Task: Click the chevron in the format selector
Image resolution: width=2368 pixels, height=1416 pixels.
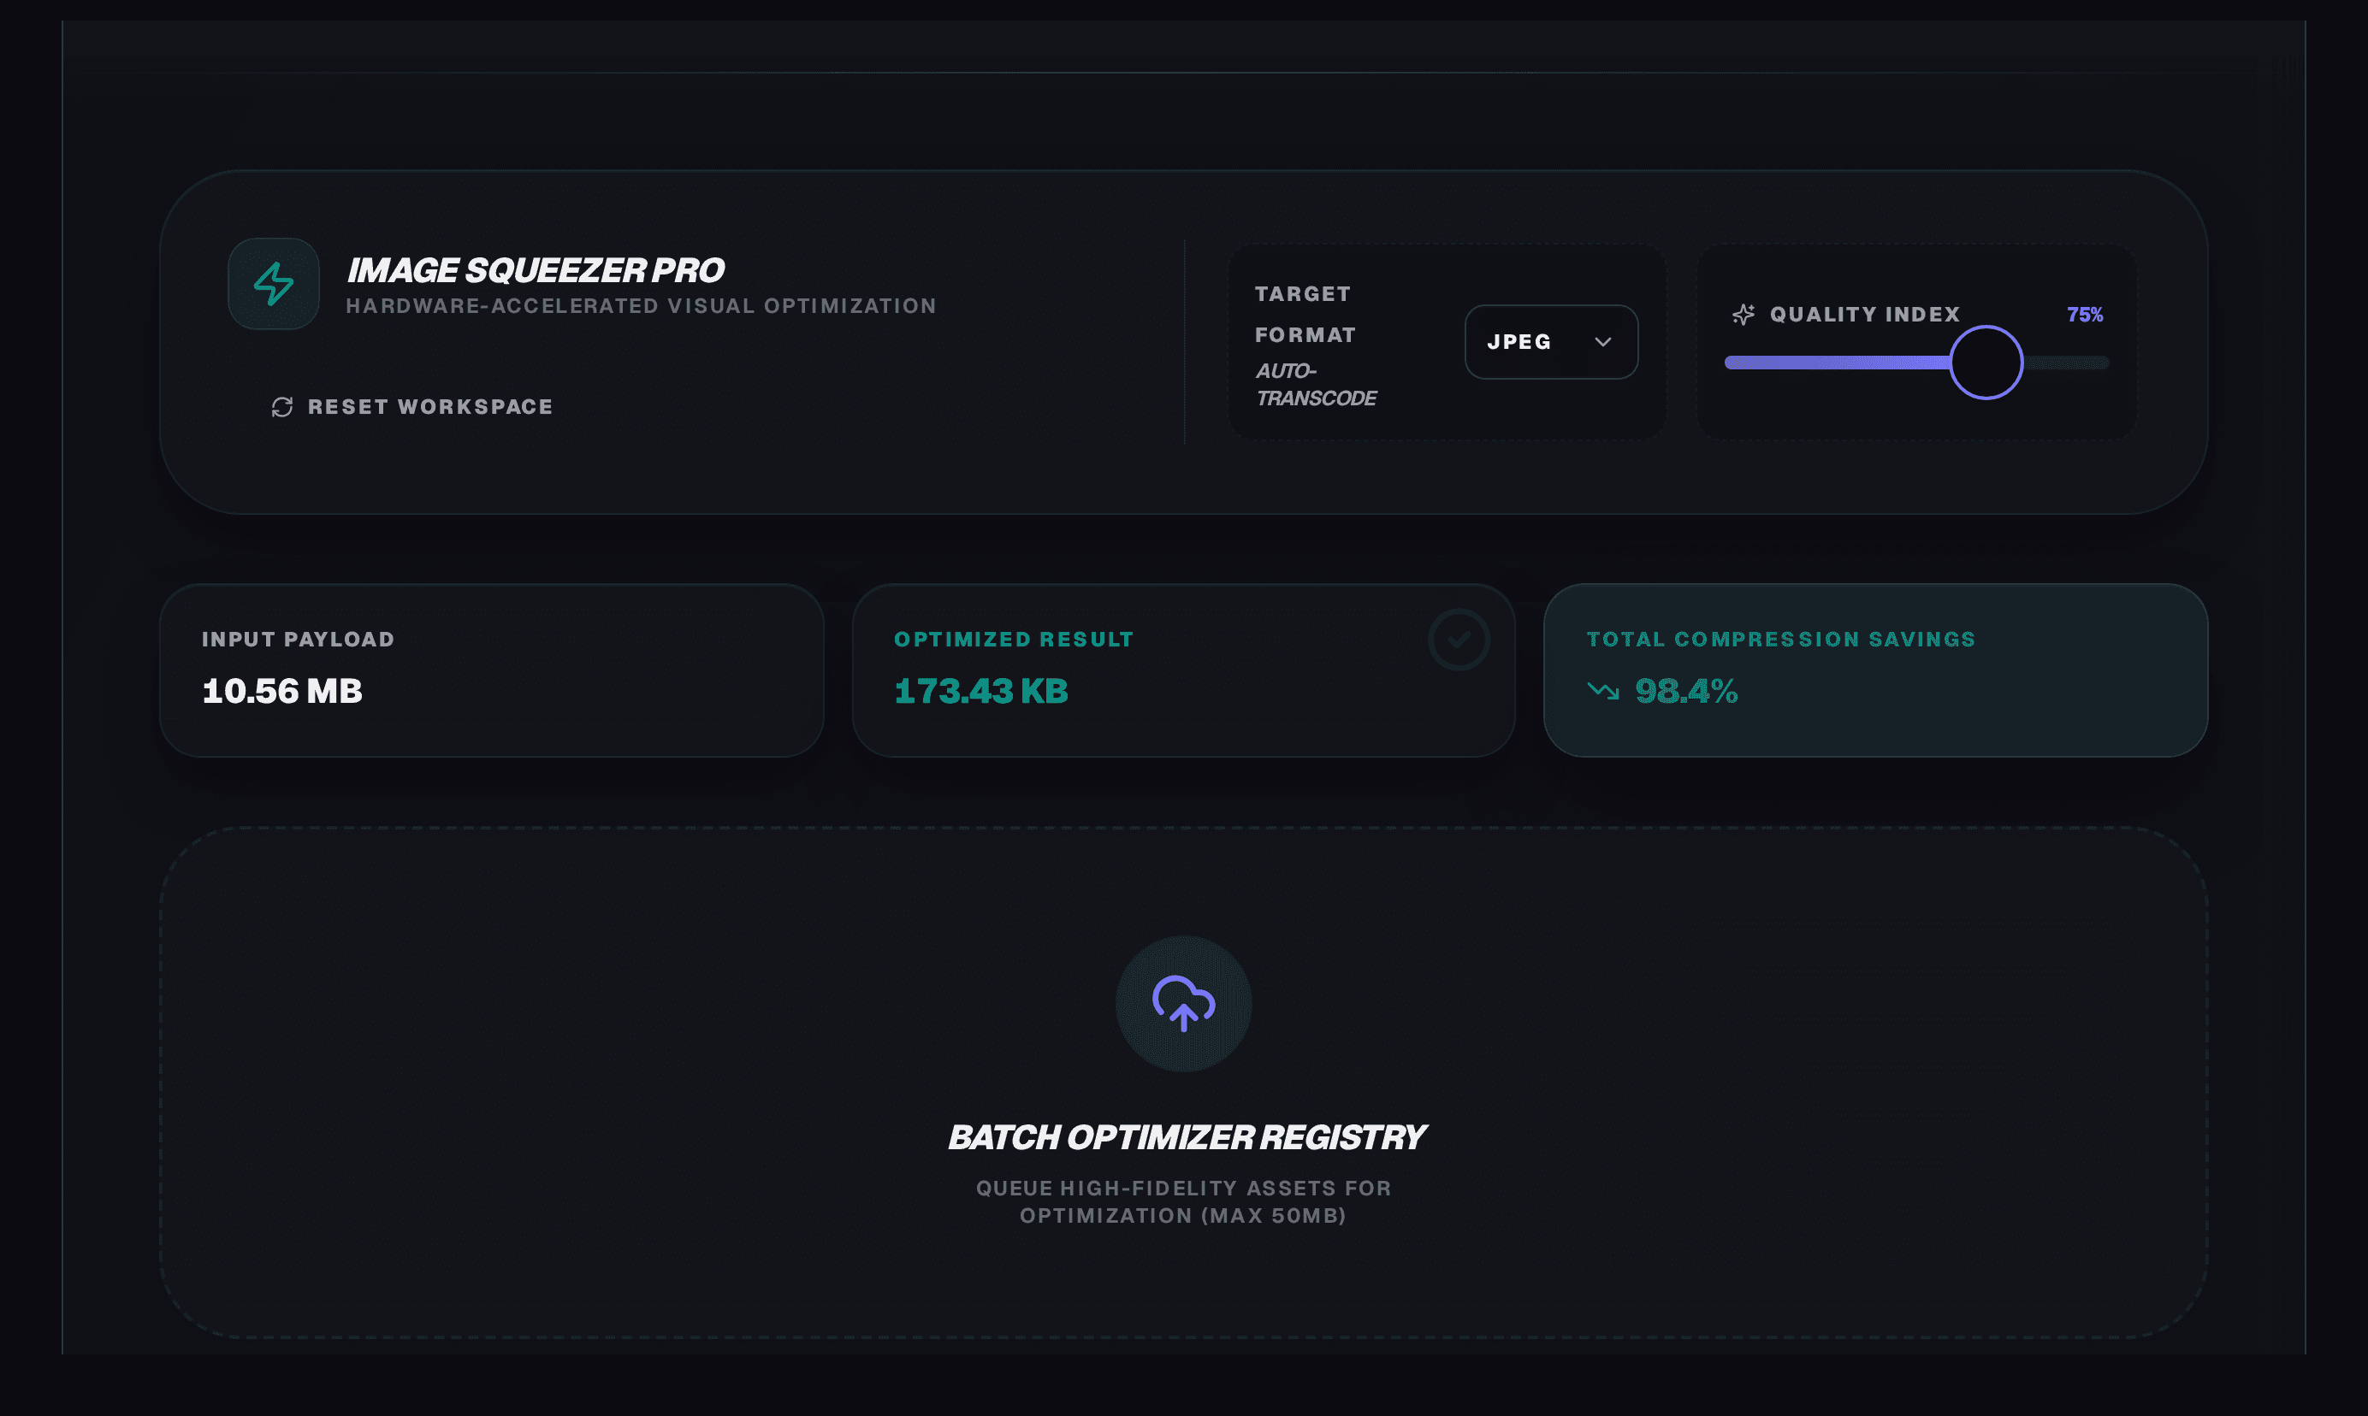Action: pos(1602,341)
